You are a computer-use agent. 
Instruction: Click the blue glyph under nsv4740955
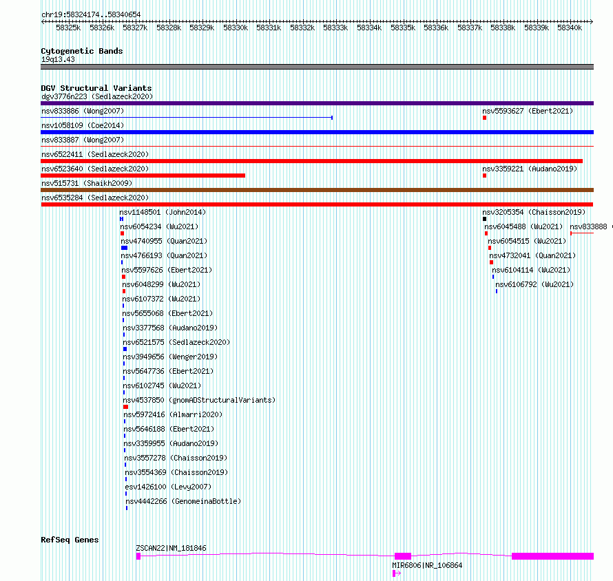point(124,248)
